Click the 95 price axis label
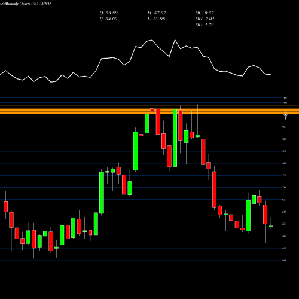The image size is (299, 299). pyautogui.click(x=284, y=127)
